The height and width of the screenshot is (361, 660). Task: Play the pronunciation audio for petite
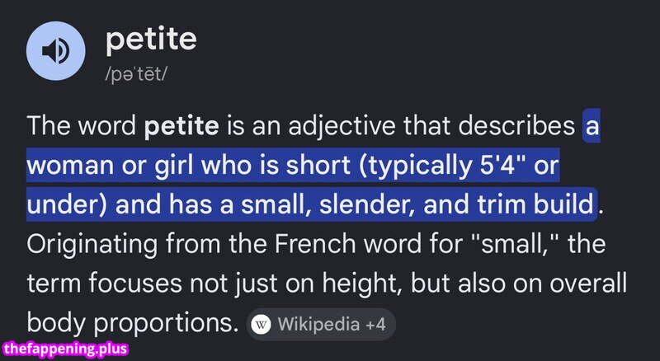click(55, 51)
